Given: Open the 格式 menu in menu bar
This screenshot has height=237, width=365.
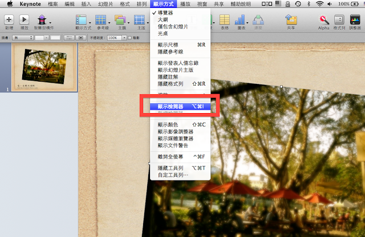Looking at the screenshot, I should tap(125, 4).
